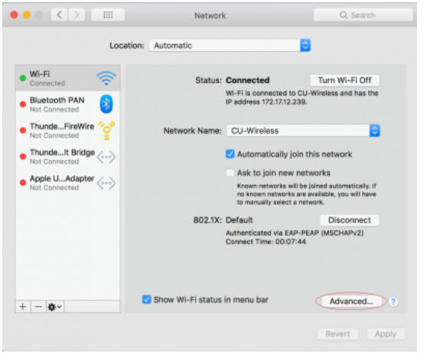Remove the selected service with the minus button
This screenshot has width=430, height=357.
(38, 307)
